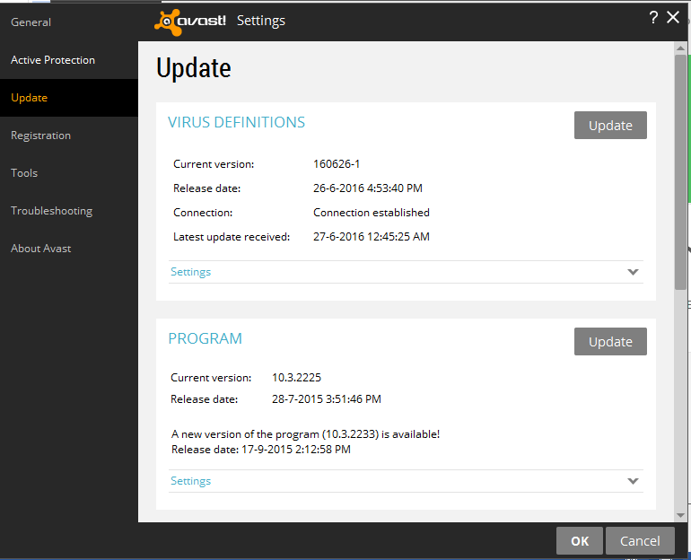The height and width of the screenshot is (560, 691).
Task: Click the Connection label
Action: pyautogui.click(x=203, y=213)
